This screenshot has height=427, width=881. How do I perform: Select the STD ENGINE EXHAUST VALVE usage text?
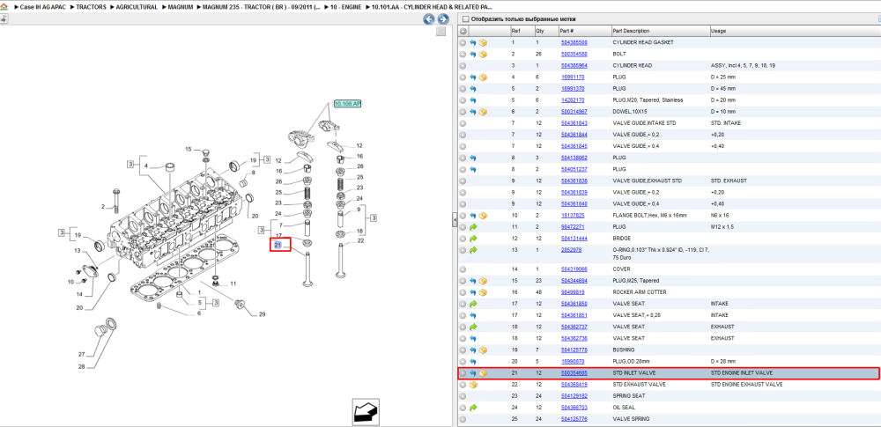click(x=746, y=384)
